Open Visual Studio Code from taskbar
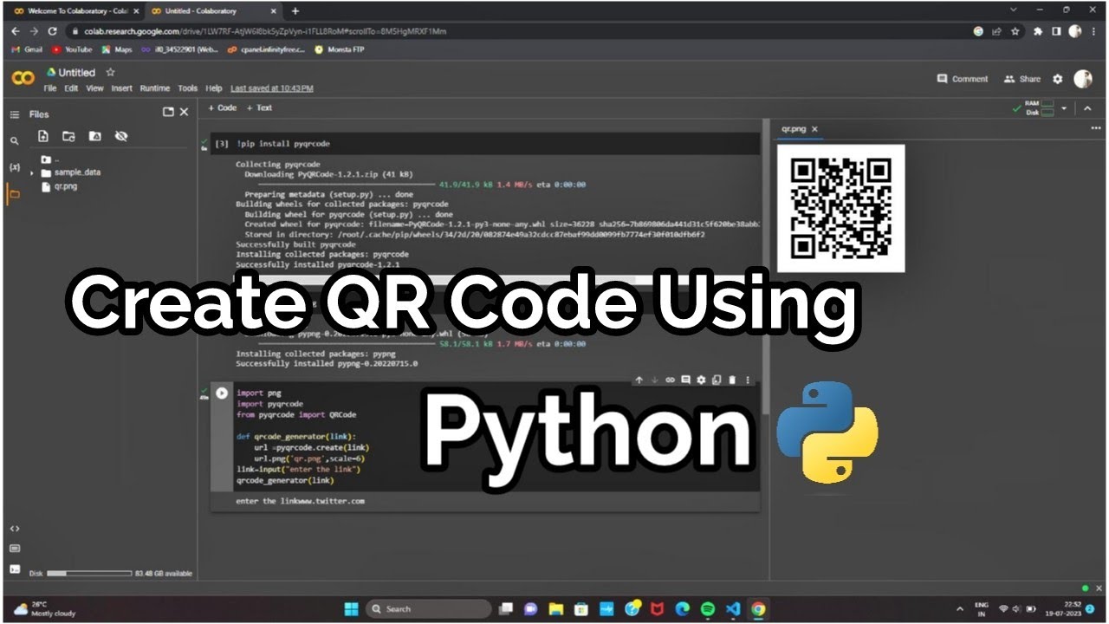 [733, 608]
